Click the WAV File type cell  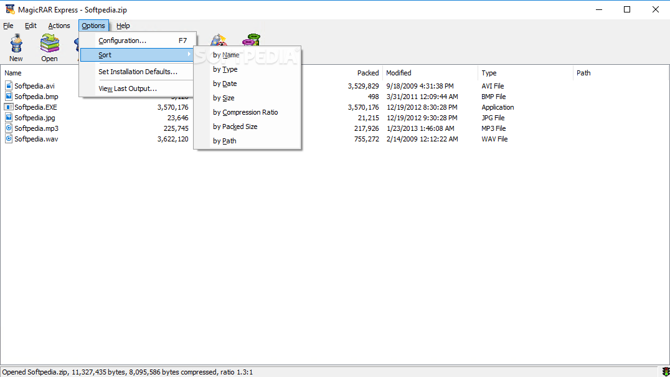[x=494, y=139]
